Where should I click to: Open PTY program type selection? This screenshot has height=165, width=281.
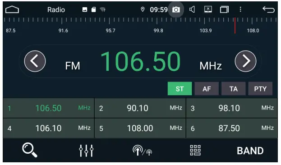(260, 88)
